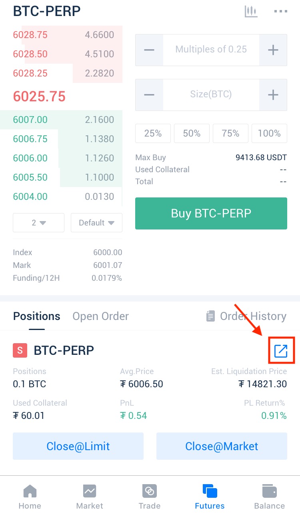Tap Close@Market to close position

[222, 446]
